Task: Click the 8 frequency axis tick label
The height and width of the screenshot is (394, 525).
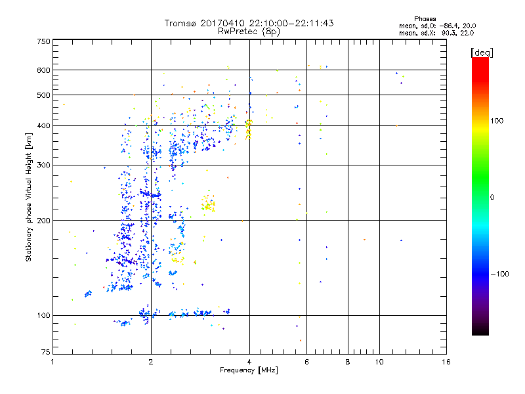Action: pos(348,362)
